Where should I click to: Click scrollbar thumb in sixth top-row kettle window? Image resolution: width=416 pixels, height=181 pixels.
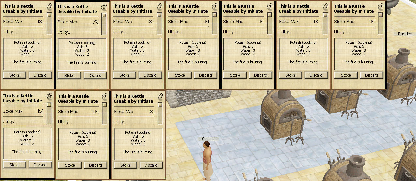tap(325, 15)
